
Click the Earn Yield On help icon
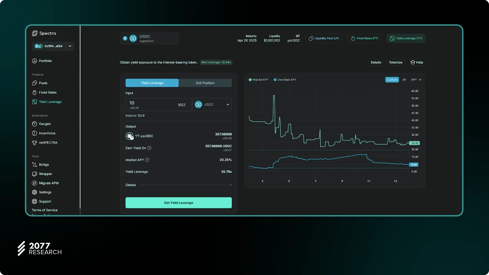coord(149,148)
